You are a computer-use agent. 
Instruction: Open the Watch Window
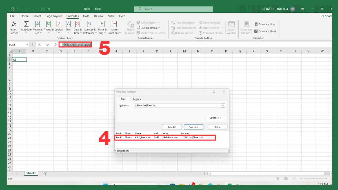coord(232,28)
